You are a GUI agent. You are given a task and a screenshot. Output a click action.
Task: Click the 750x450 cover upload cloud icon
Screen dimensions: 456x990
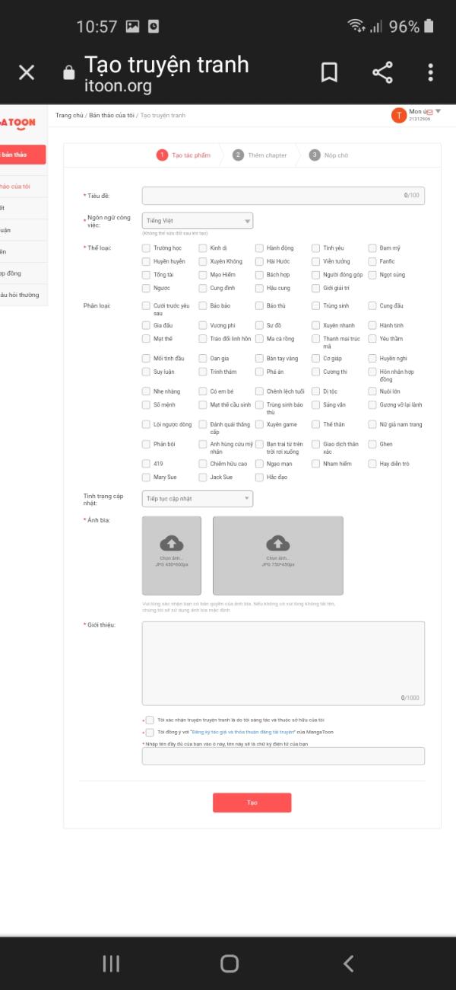tap(277, 543)
